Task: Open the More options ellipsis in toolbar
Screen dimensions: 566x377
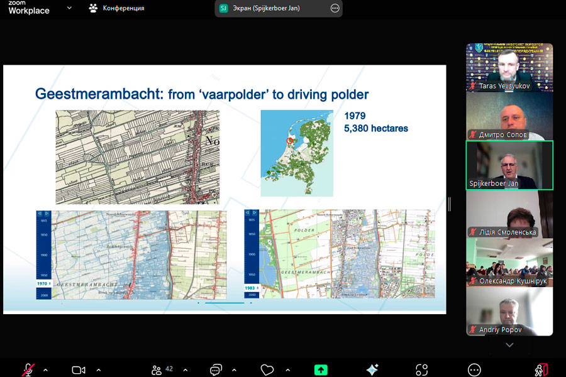Action: 474,370
